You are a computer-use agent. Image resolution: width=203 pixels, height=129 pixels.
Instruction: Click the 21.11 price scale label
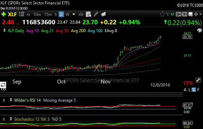[x=187, y=56]
